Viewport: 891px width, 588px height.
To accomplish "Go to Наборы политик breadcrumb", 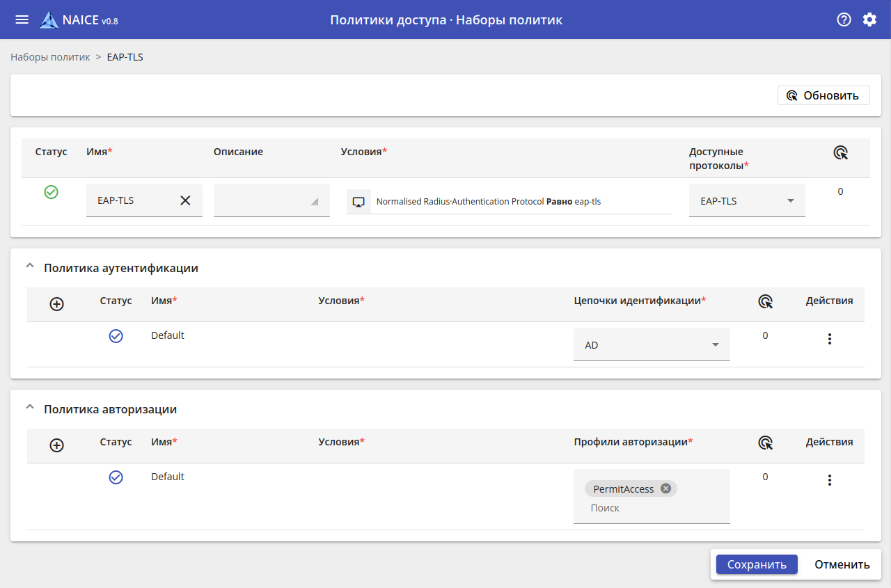I will click(50, 57).
